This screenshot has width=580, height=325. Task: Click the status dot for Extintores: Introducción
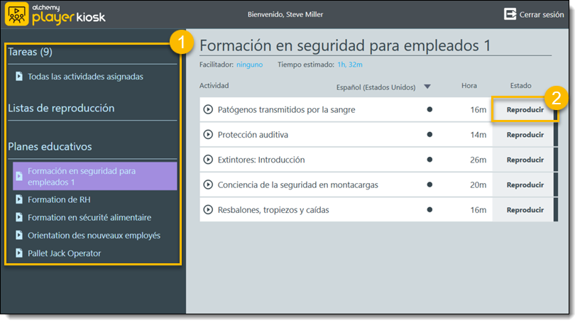429,160
